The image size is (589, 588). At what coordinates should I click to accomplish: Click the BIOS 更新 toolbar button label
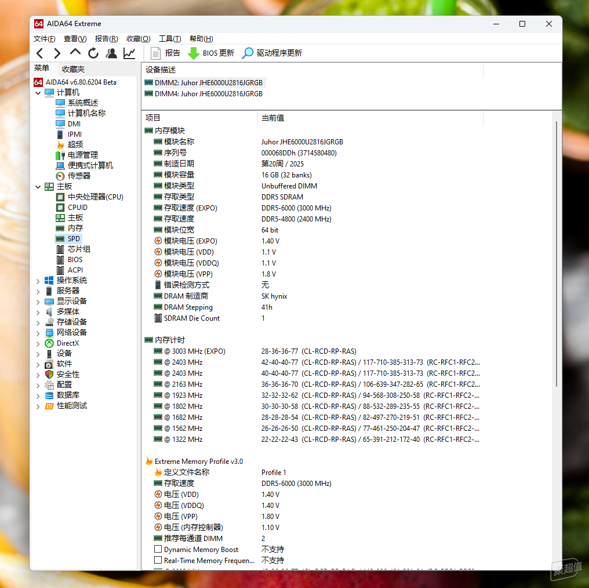coord(218,53)
